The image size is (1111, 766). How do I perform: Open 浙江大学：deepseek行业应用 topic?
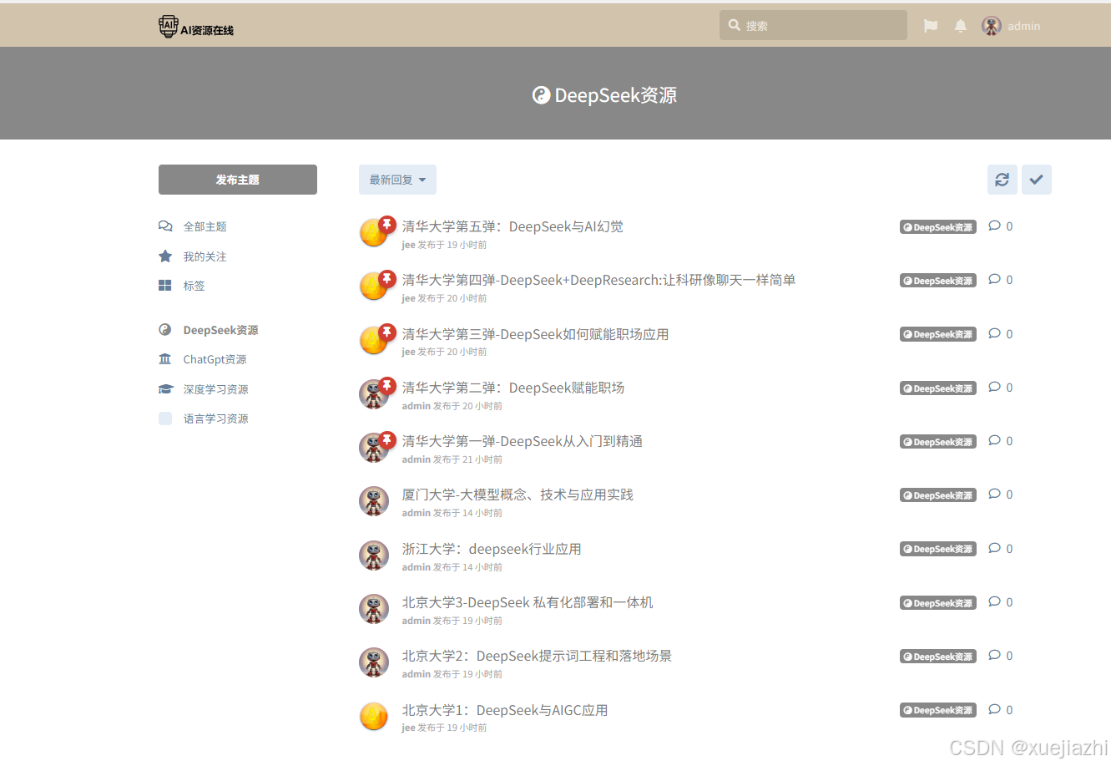point(492,549)
